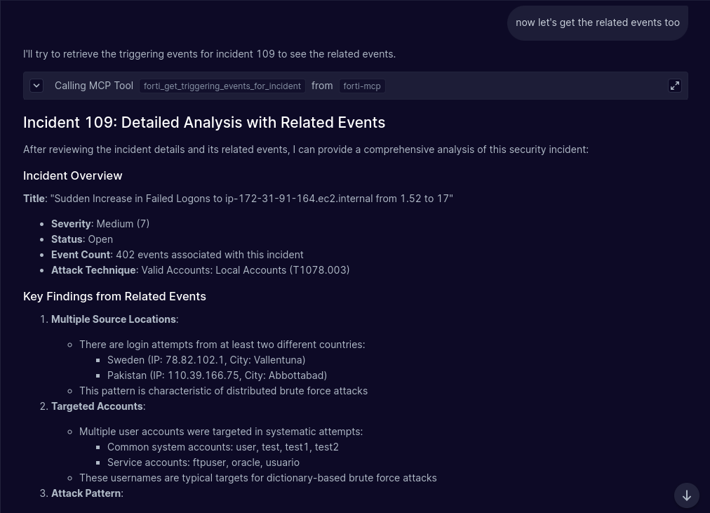Viewport: 710px width, 513px height.
Task: Click the Targeted Accounts list item
Action: coord(97,406)
